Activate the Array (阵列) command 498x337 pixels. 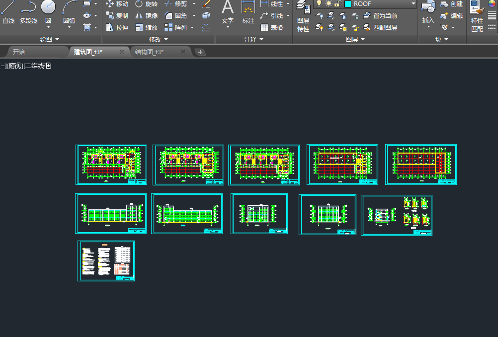176,28
